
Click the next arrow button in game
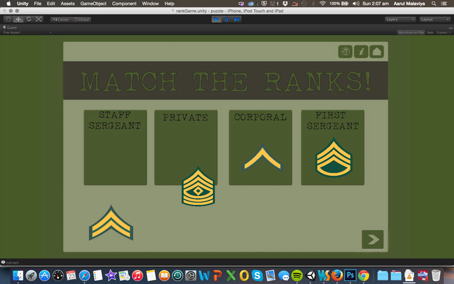(x=373, y=239)
